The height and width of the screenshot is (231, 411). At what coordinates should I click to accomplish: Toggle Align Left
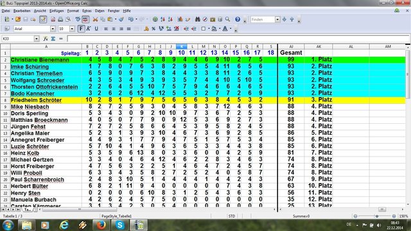pyautogui.click(x=106, y=29)
